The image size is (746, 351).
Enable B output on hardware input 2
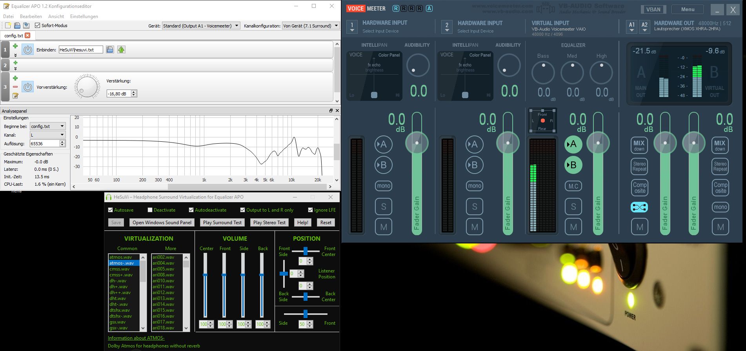point(474,165)
